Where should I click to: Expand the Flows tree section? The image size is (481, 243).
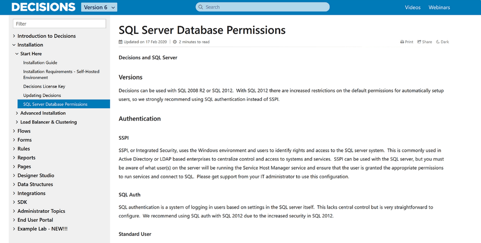[14, 131]
